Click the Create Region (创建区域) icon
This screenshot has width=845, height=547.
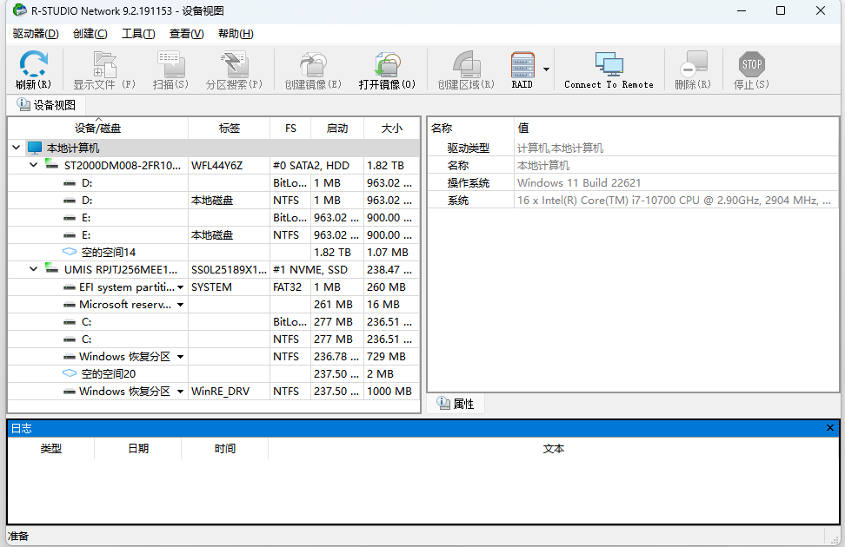pyautogui.click(x=466, y=64)
